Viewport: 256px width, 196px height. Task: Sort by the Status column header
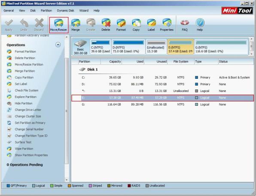(236, 62)
